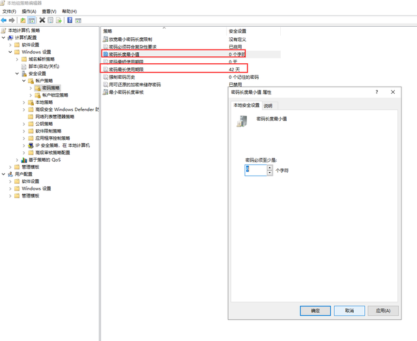Collapse the 安全设置 tree node
Viewport: 417px width, 341px height.
(x=18, y=74)
